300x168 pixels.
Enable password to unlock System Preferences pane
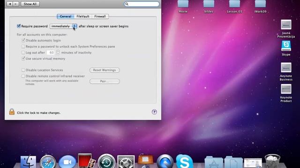click(23, 46)
